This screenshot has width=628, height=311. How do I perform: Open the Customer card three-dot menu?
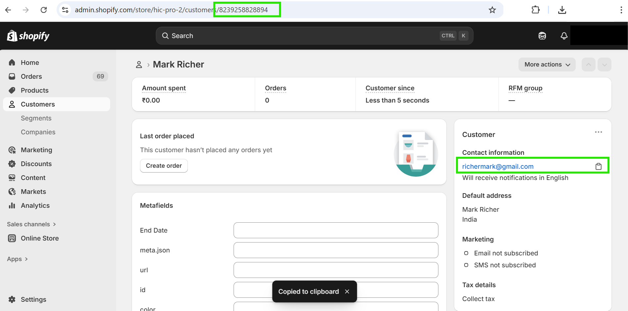[598, 132]
